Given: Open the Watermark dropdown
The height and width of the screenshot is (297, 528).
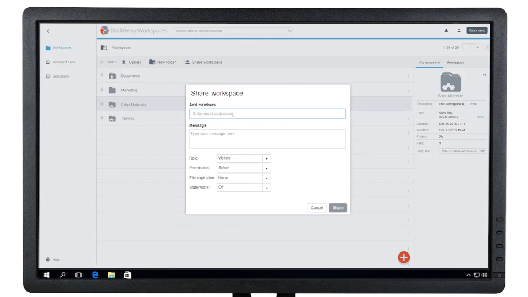Looking at the screenshot, I should [x=244, y=188].
